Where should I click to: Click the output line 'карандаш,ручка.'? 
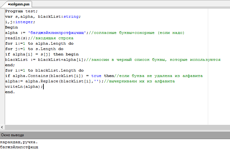point(19,142)
